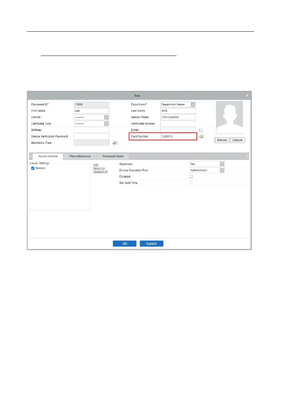
Task: Click the Email input field
Action: (178, 130)
